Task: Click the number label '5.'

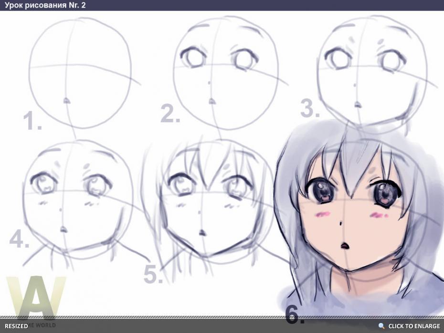Action: coord(153,275)
